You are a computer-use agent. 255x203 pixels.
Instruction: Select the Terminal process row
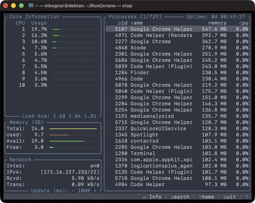click(x=177, y=153)
